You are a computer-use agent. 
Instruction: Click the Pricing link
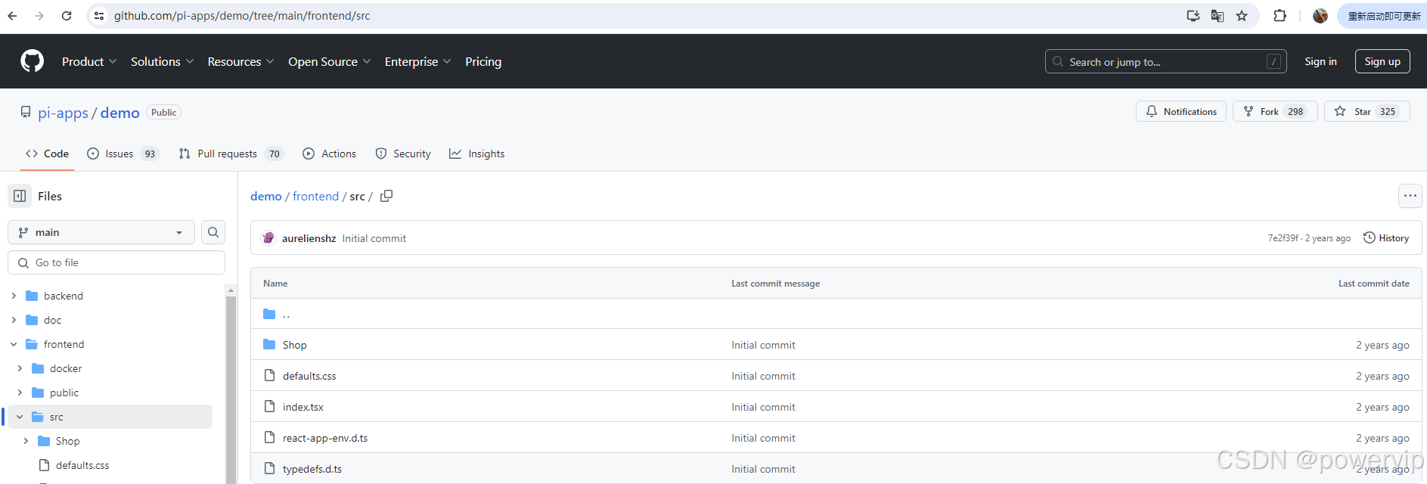point(483,61)
